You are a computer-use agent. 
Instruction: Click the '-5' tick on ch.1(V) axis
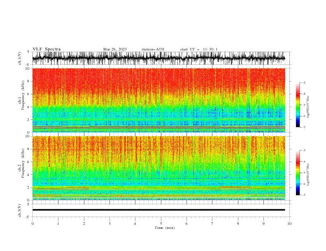click(x=28, y=65)
